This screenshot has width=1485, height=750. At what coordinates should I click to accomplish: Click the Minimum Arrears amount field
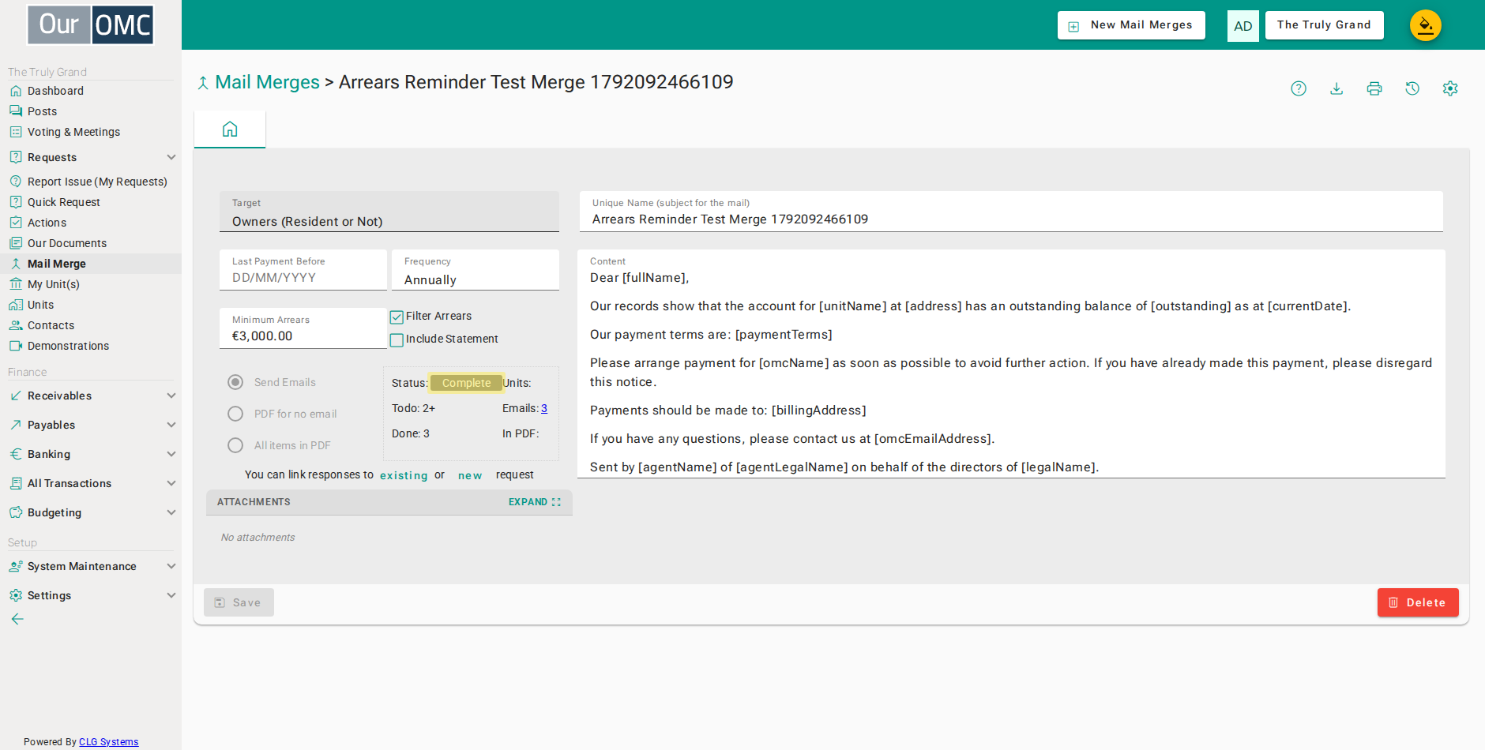tap(303, 328)
